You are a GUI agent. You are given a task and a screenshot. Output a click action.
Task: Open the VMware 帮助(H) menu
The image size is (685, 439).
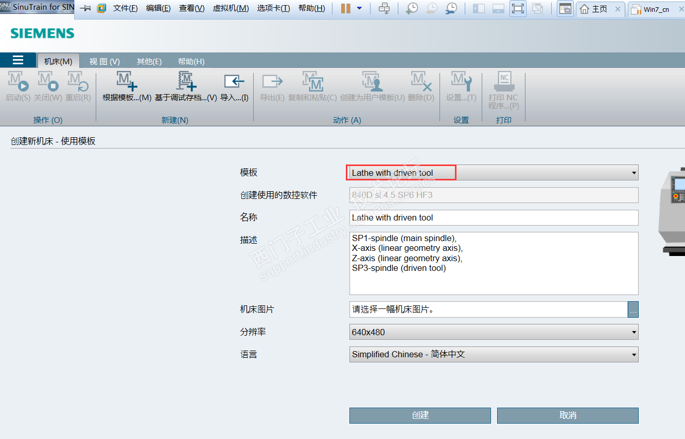(x=312, y=9)
